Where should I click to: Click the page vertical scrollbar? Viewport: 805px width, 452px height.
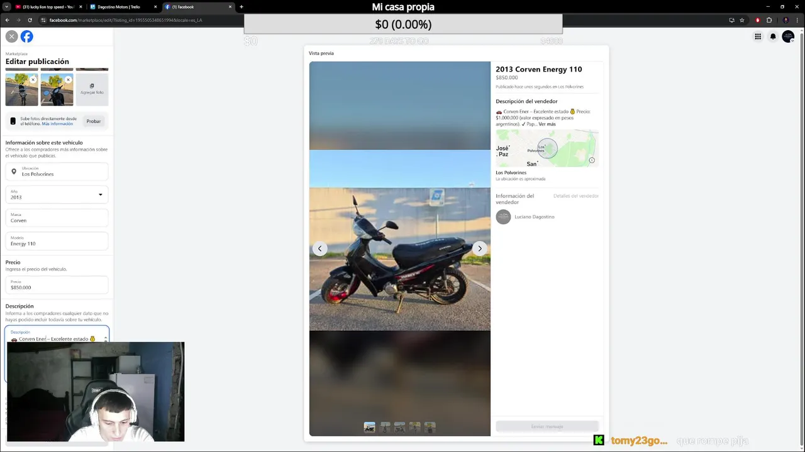(x=802, y=239)
